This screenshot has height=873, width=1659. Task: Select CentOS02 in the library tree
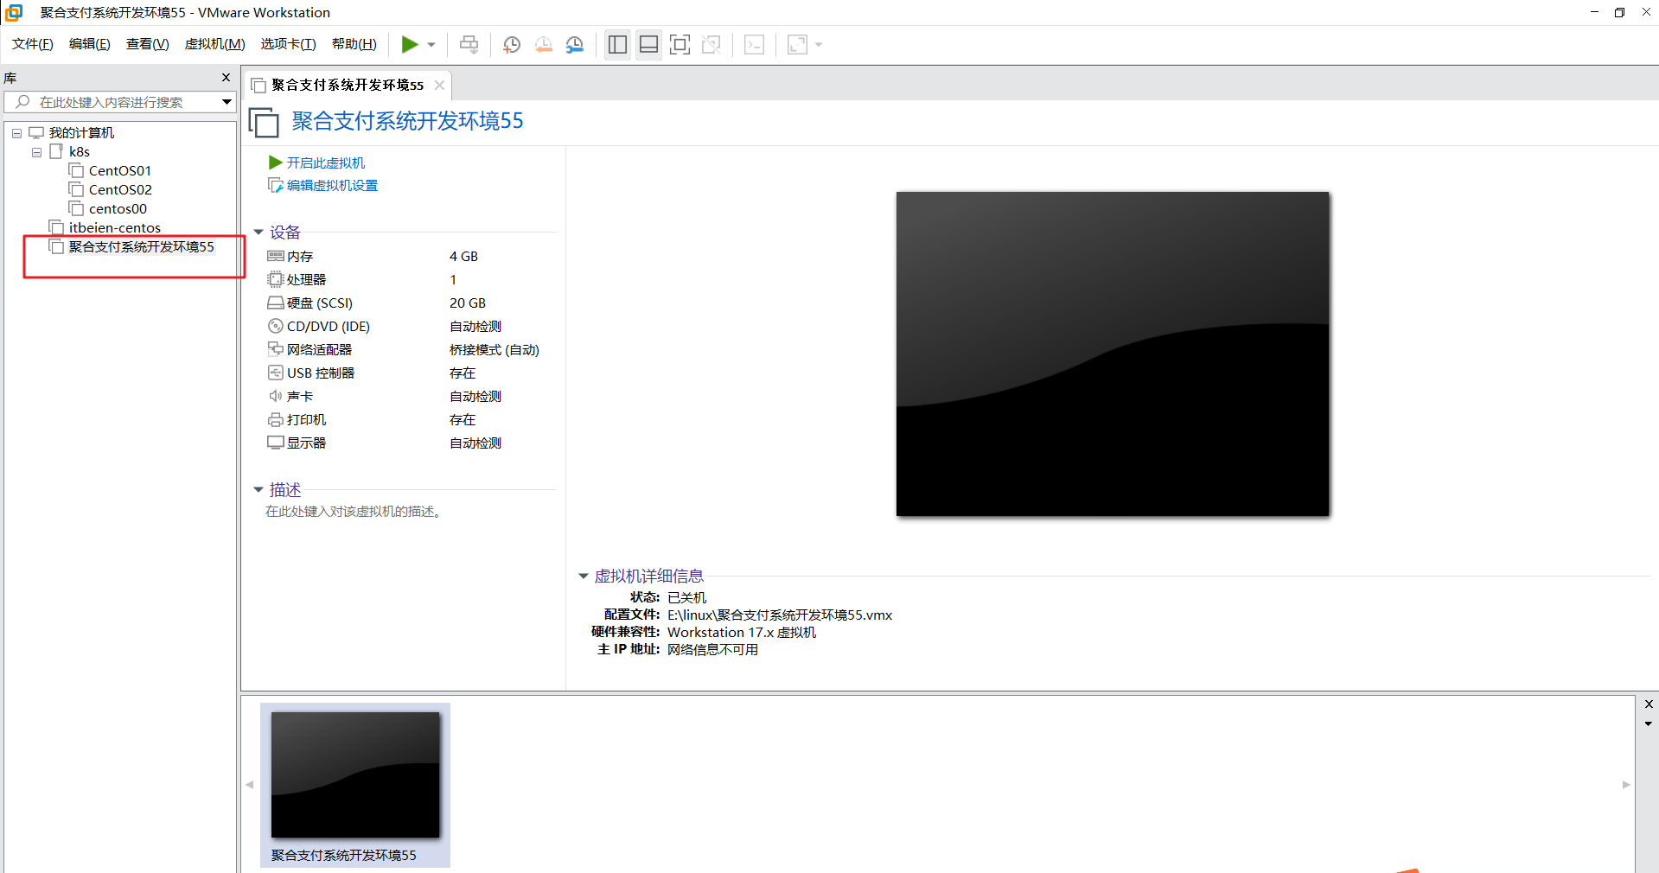[119, 190]
